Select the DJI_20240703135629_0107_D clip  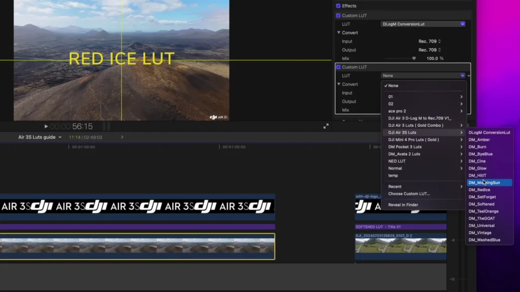(401, 246)
